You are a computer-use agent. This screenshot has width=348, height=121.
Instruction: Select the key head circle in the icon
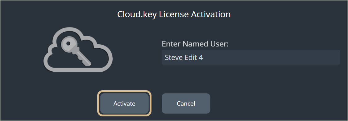[x=68, y=44]
